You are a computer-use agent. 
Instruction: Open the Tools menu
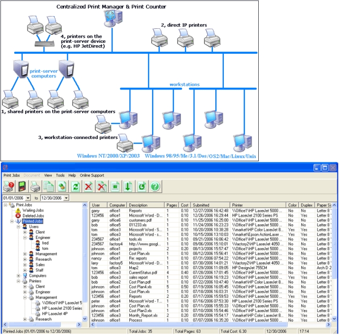tap(60, 175)
